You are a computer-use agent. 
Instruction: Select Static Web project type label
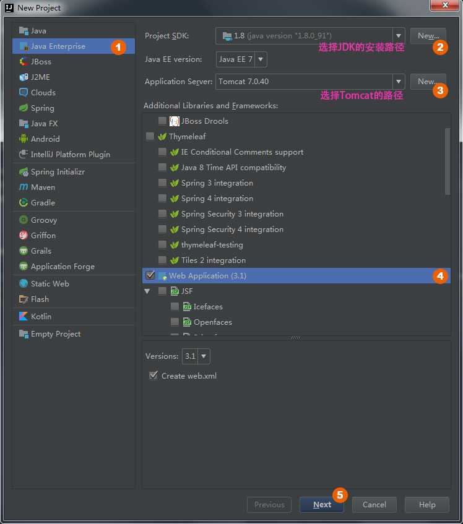tap(50, 284)
